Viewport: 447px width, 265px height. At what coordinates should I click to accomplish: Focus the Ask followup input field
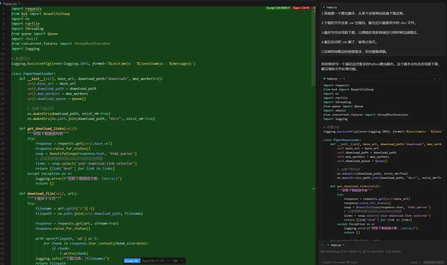[x=382, y=252]
